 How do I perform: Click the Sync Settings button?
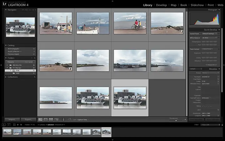[x=212, y=120]
